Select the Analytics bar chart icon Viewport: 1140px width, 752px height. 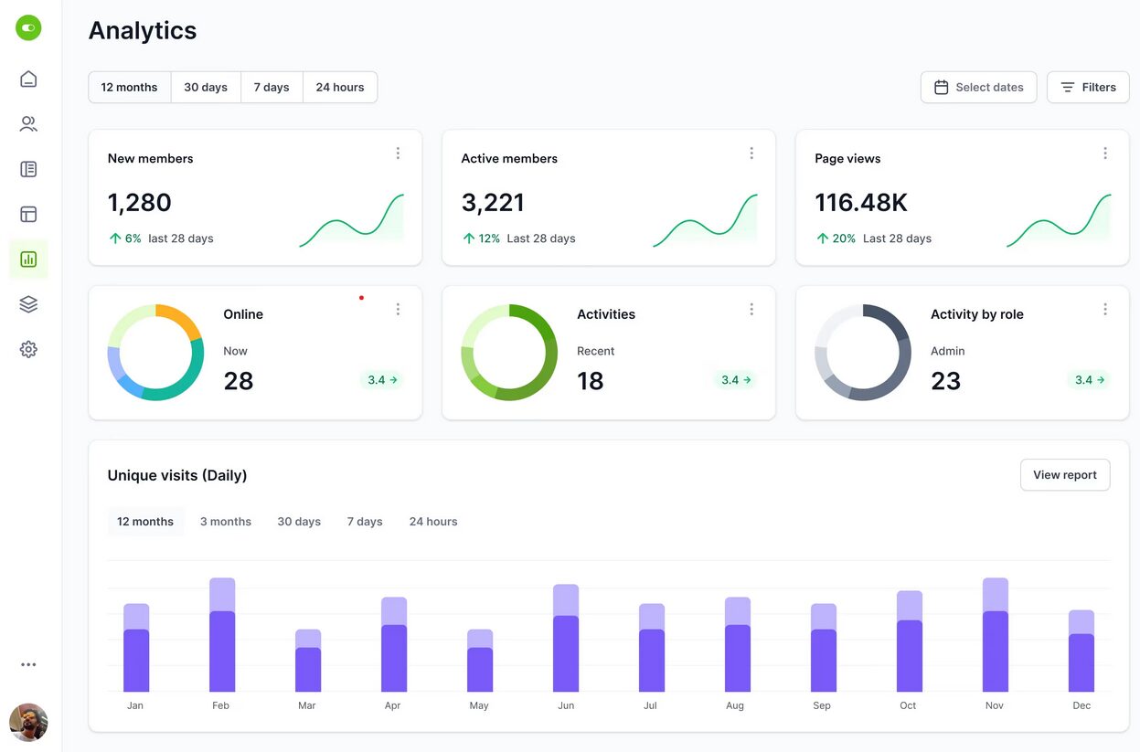[27, 259]
